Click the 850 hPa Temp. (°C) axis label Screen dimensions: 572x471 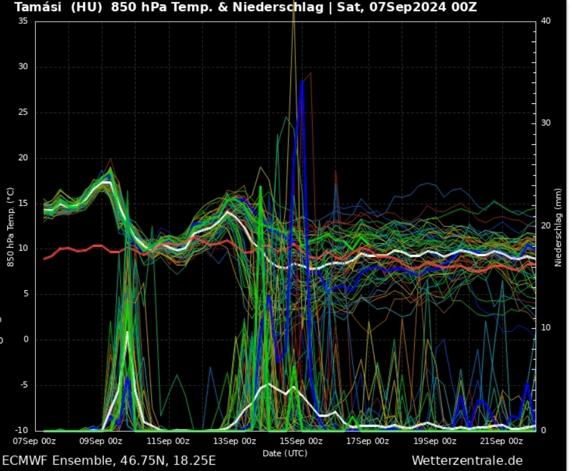click(11, 226)
